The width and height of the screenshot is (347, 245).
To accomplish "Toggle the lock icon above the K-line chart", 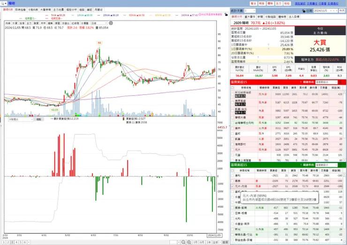I will pyautogui.click(x=226, y=15).
